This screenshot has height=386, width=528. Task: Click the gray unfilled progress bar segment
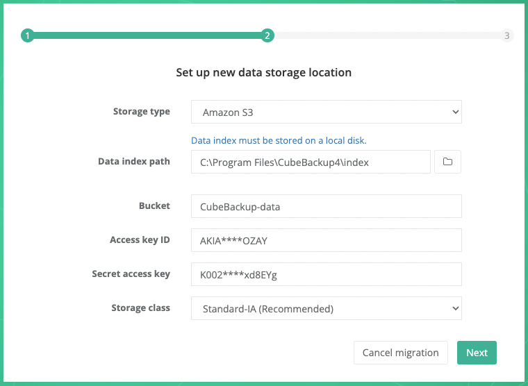pos(387,35)
